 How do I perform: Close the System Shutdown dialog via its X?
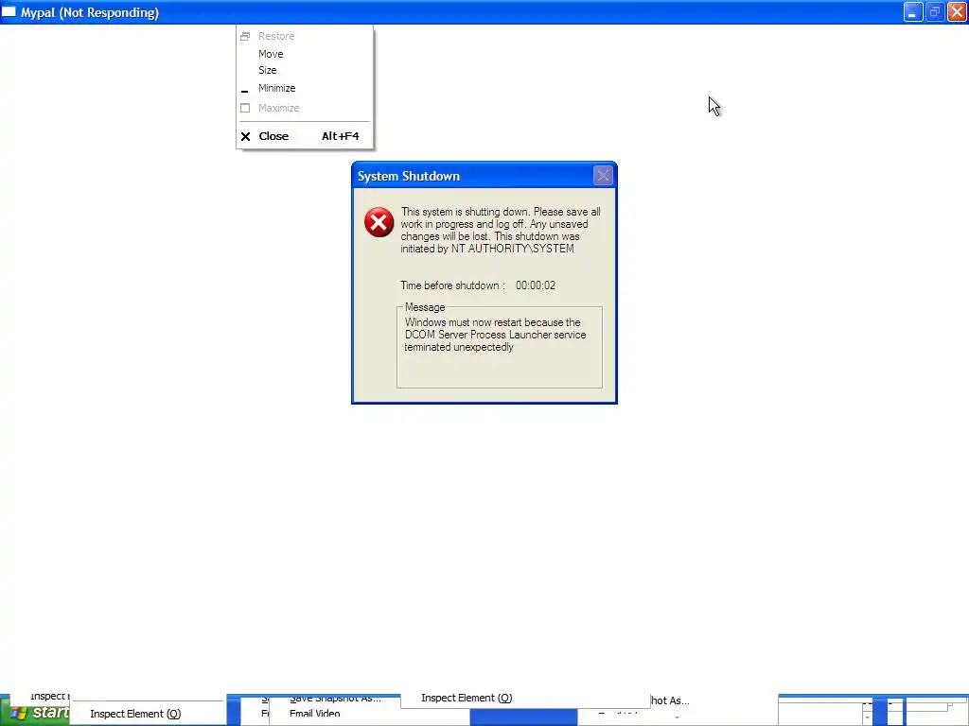603,176
